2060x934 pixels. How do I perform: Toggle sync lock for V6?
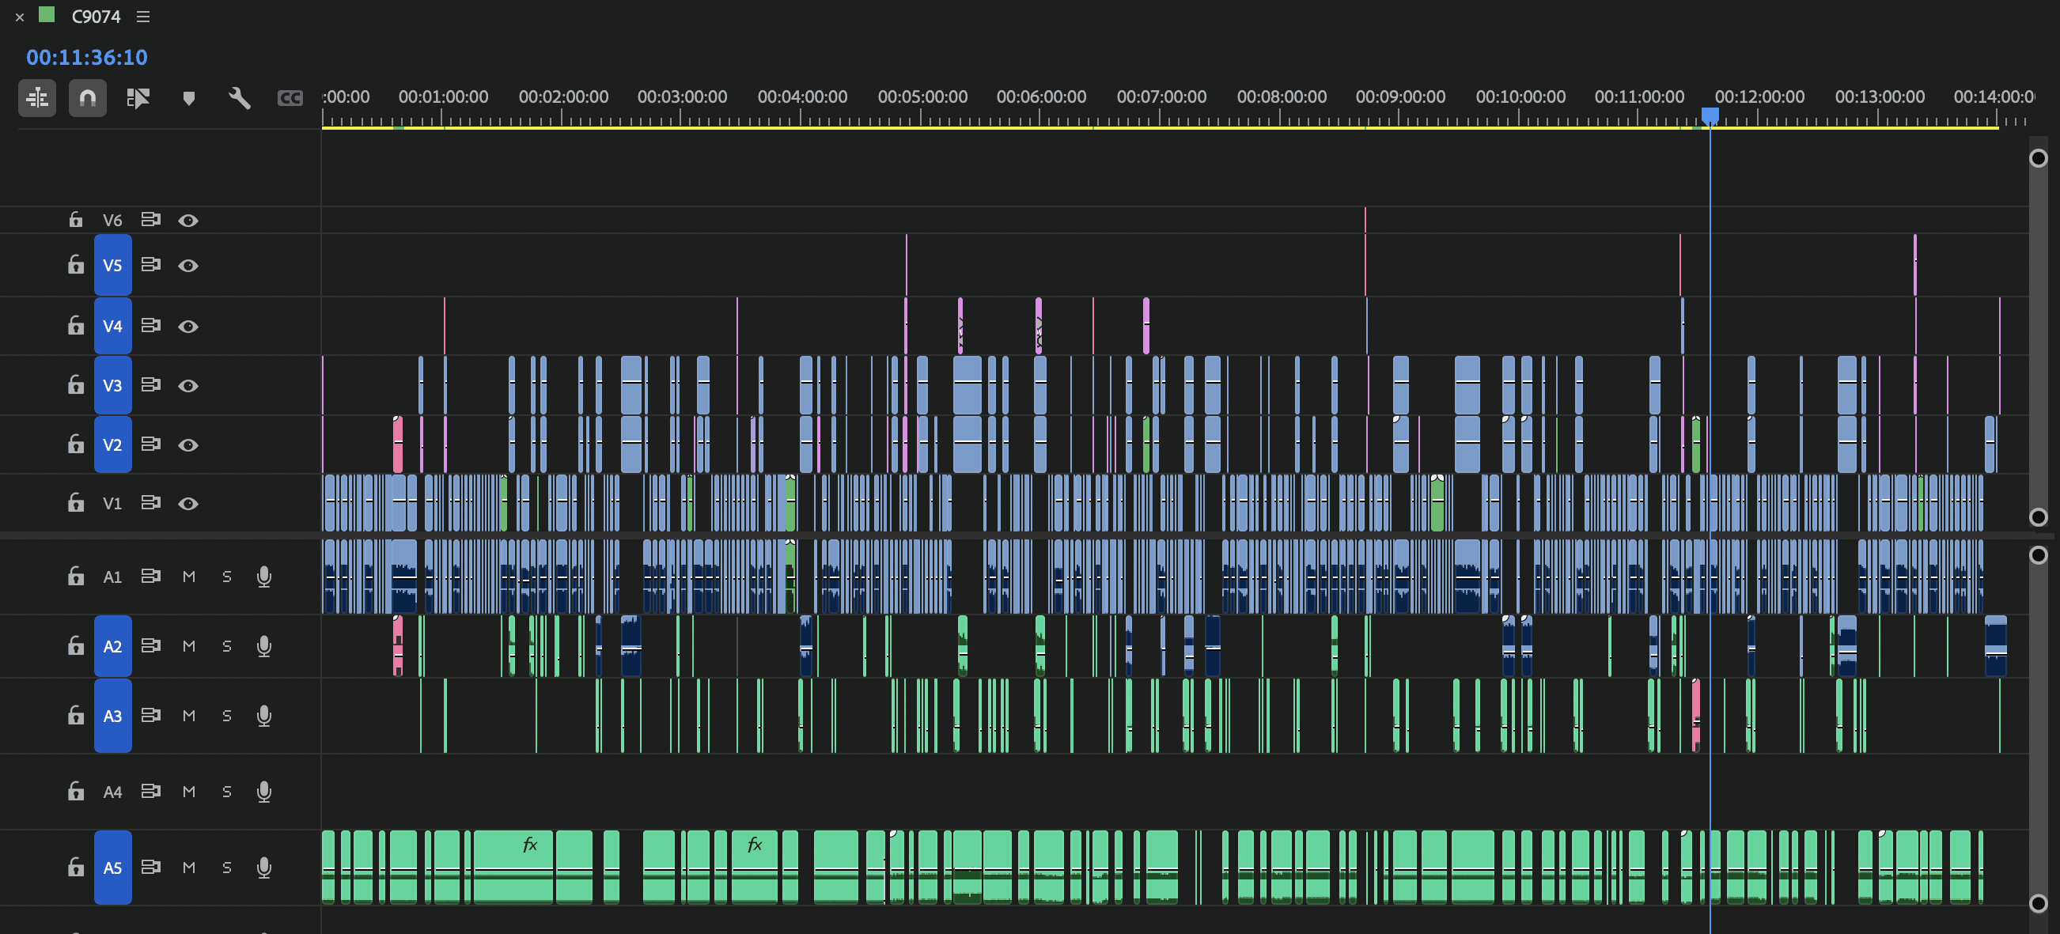click(150, 219)
